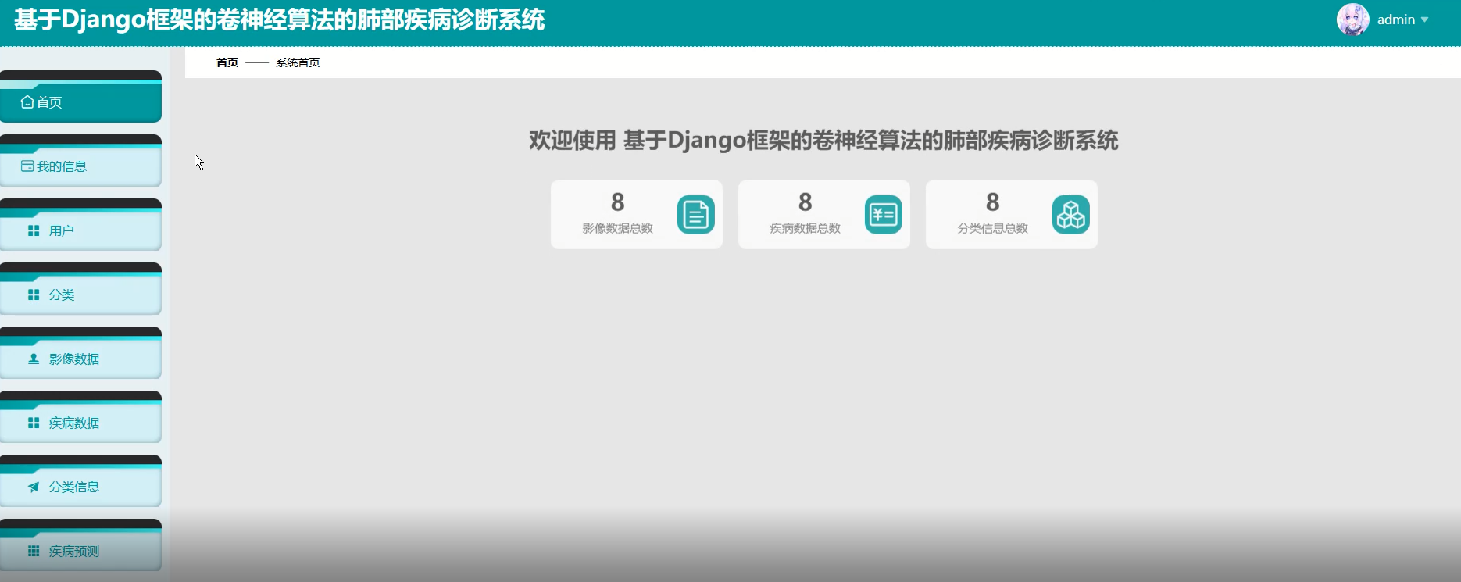Open the 影像数据总数 statistic card
The image size is (1461, 582).
[617, 215]
